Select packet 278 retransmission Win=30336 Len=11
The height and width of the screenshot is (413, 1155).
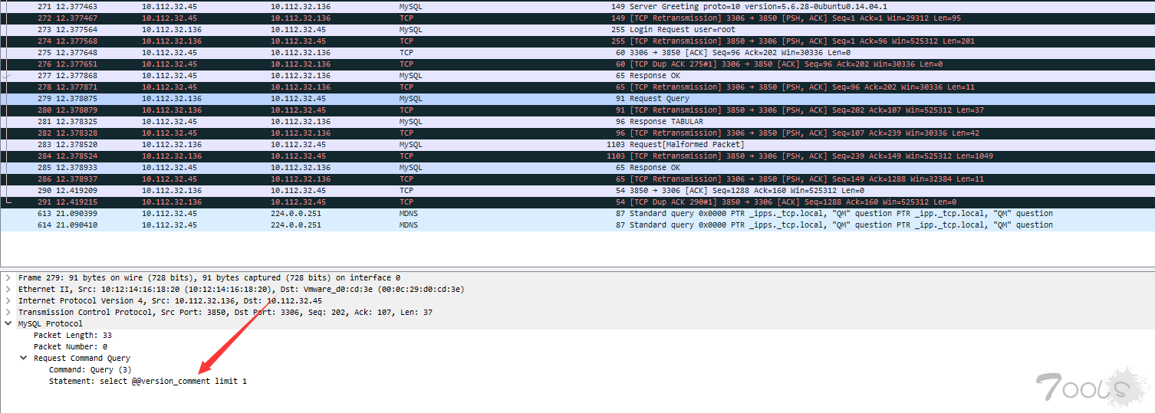[x=577, y=87]
